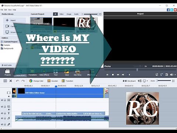The image size is (177, 133).
Task: Open the Disc Menu section
Action: (77, 72)
